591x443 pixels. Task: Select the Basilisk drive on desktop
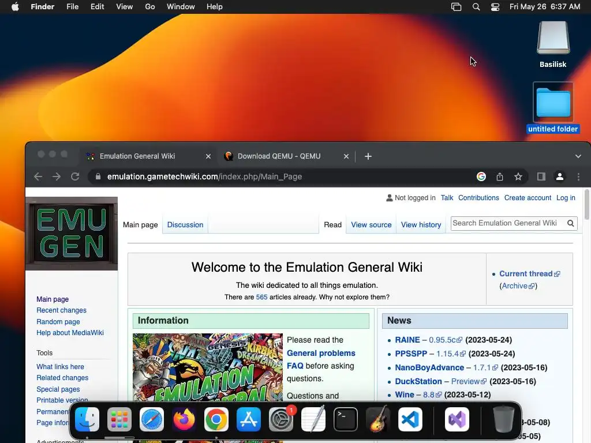coord(553,44)
